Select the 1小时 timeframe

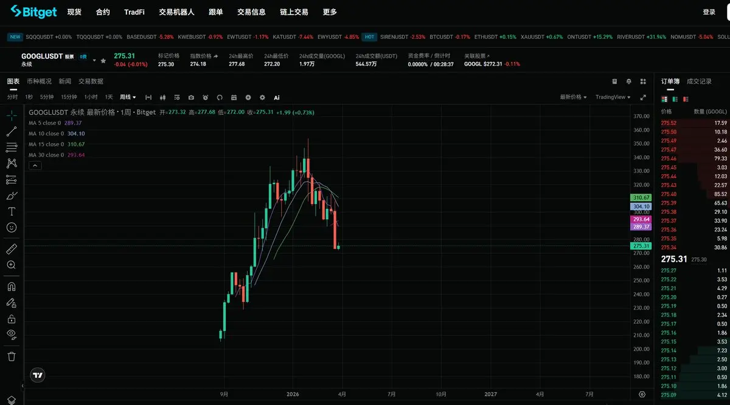tap(91, 97)
